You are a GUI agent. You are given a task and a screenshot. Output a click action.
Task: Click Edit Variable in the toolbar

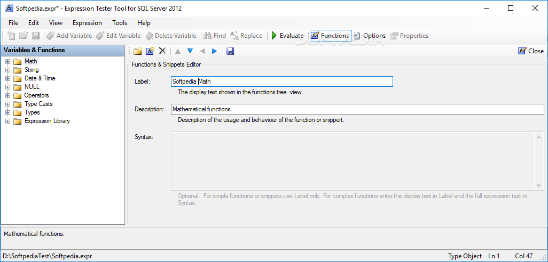pos(119,36)
